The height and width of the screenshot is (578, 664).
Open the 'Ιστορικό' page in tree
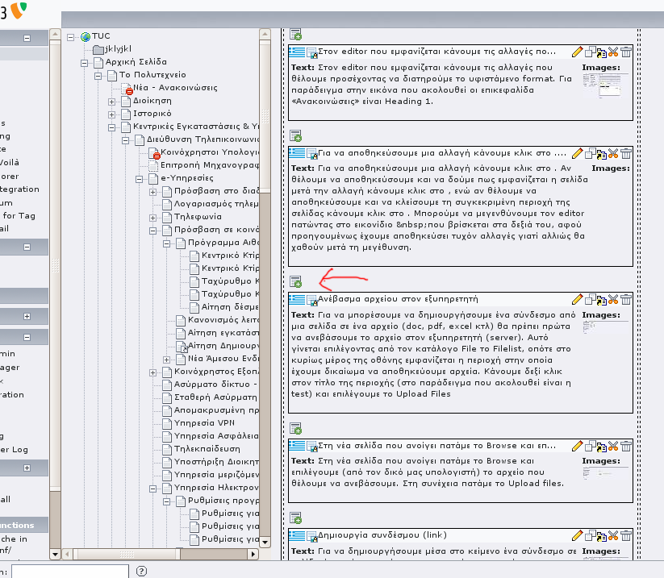145,114
